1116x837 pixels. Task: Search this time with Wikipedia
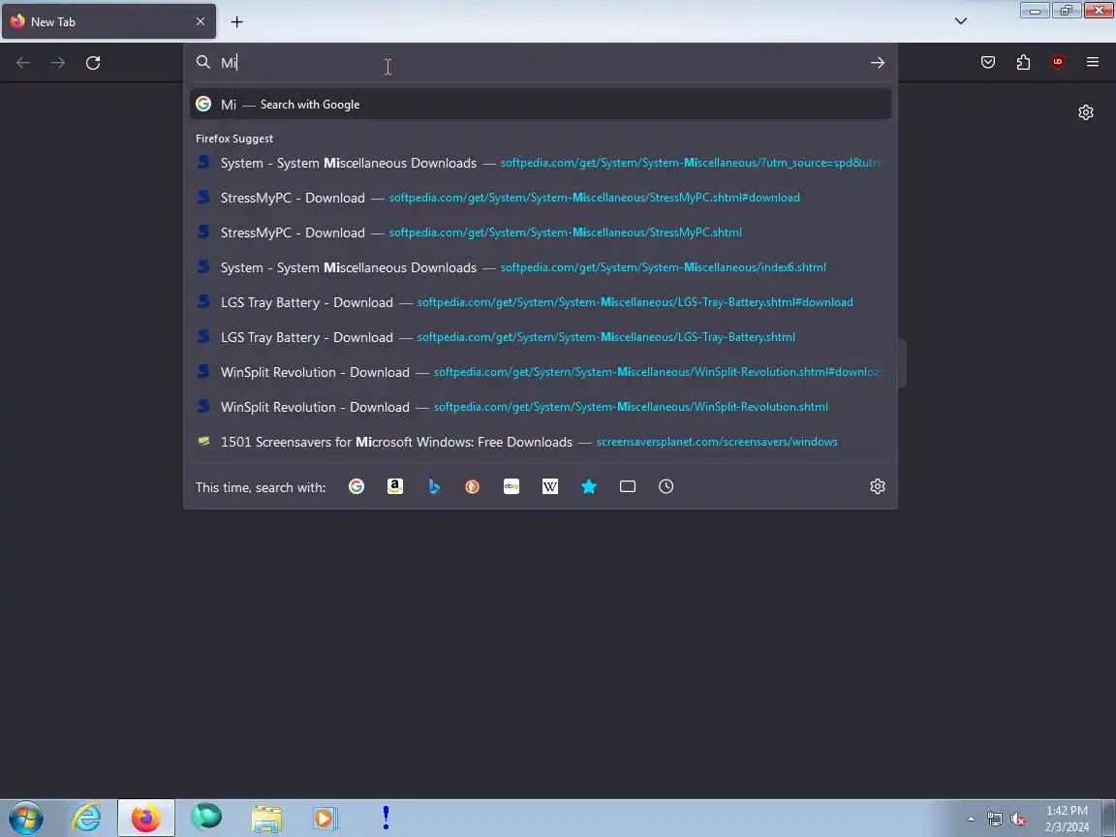click(549, 486)
